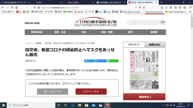Open a new browser tab

(x=161, y=2)
